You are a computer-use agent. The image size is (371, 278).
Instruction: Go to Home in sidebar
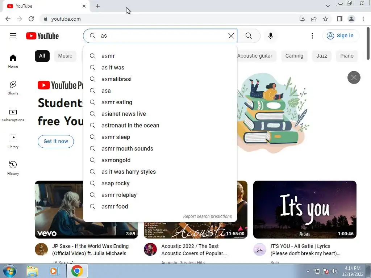13,61
